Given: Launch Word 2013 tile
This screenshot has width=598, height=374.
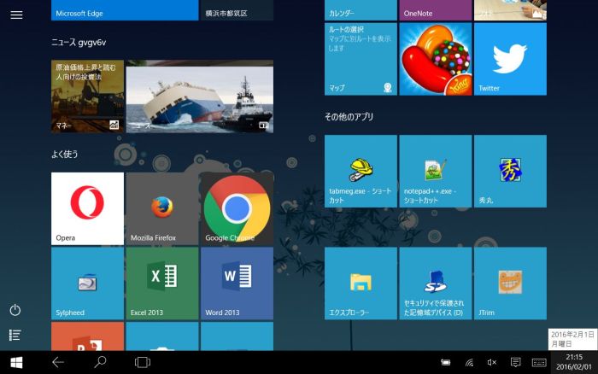Looking at the screenshot, I should pyautogui.click(x=237, y=283).
